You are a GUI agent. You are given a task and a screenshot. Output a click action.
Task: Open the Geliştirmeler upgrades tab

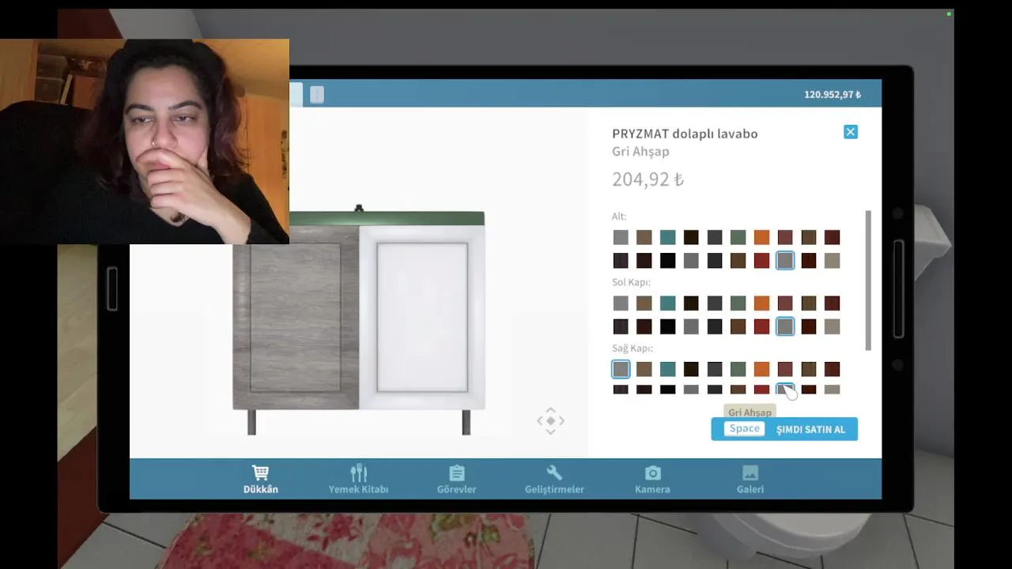click(x=554, y=480)
